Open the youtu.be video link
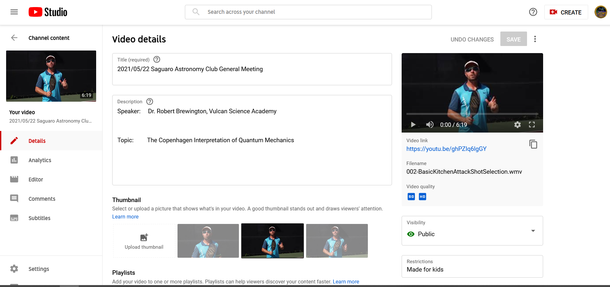The height and width of the screenshot is (287, 610). point(446,149)
